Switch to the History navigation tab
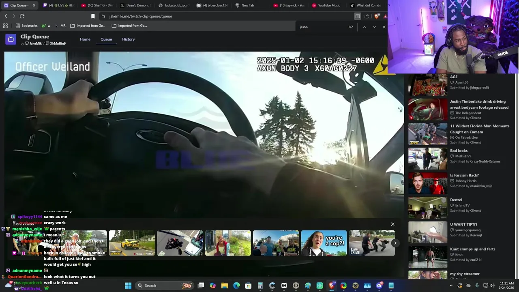This screenshot has width=519, height=292. [128, 39]
